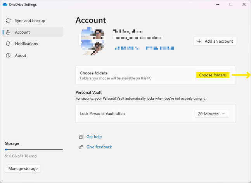The height and width of the screenshot is (183, 251).
Task: Select the Account tab in sidebar
Action: [33, 32]
